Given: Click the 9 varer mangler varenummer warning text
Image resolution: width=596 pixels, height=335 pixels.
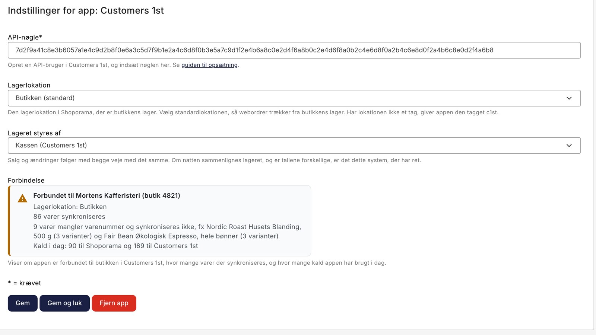Looking at the screenshot, I should click(167, 232).
